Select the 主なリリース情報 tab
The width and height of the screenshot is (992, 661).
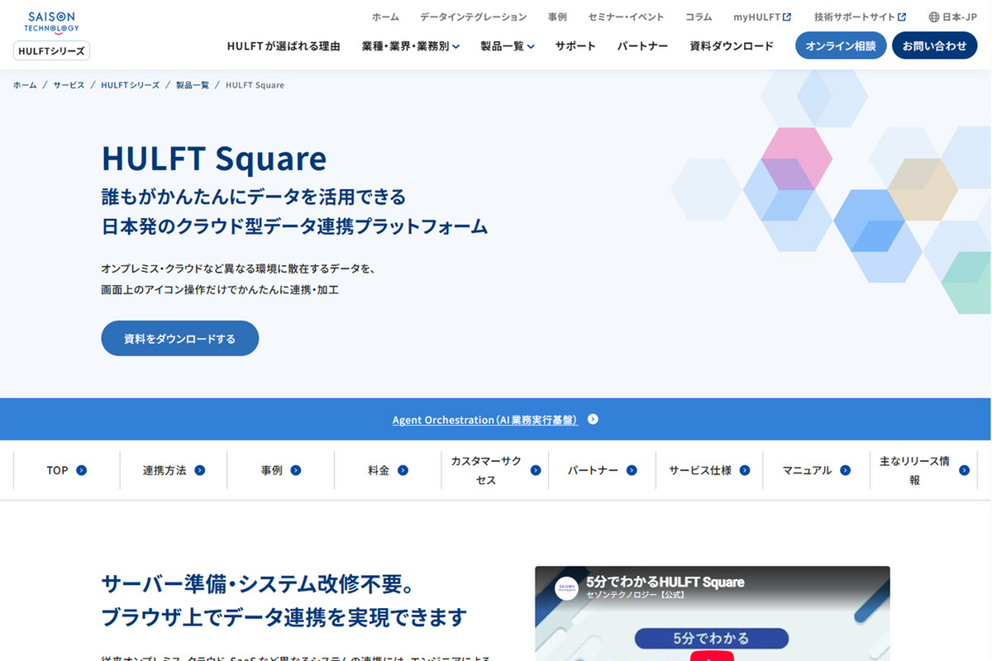pyautogui.click(x=923, y=470)
